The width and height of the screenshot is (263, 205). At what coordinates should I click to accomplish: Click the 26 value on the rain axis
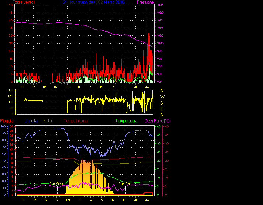point(12,136)
